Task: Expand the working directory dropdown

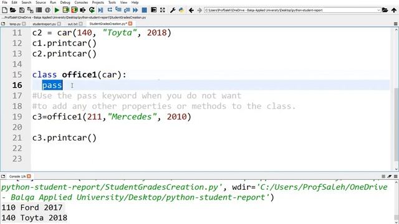Action: tap(378, 10)
